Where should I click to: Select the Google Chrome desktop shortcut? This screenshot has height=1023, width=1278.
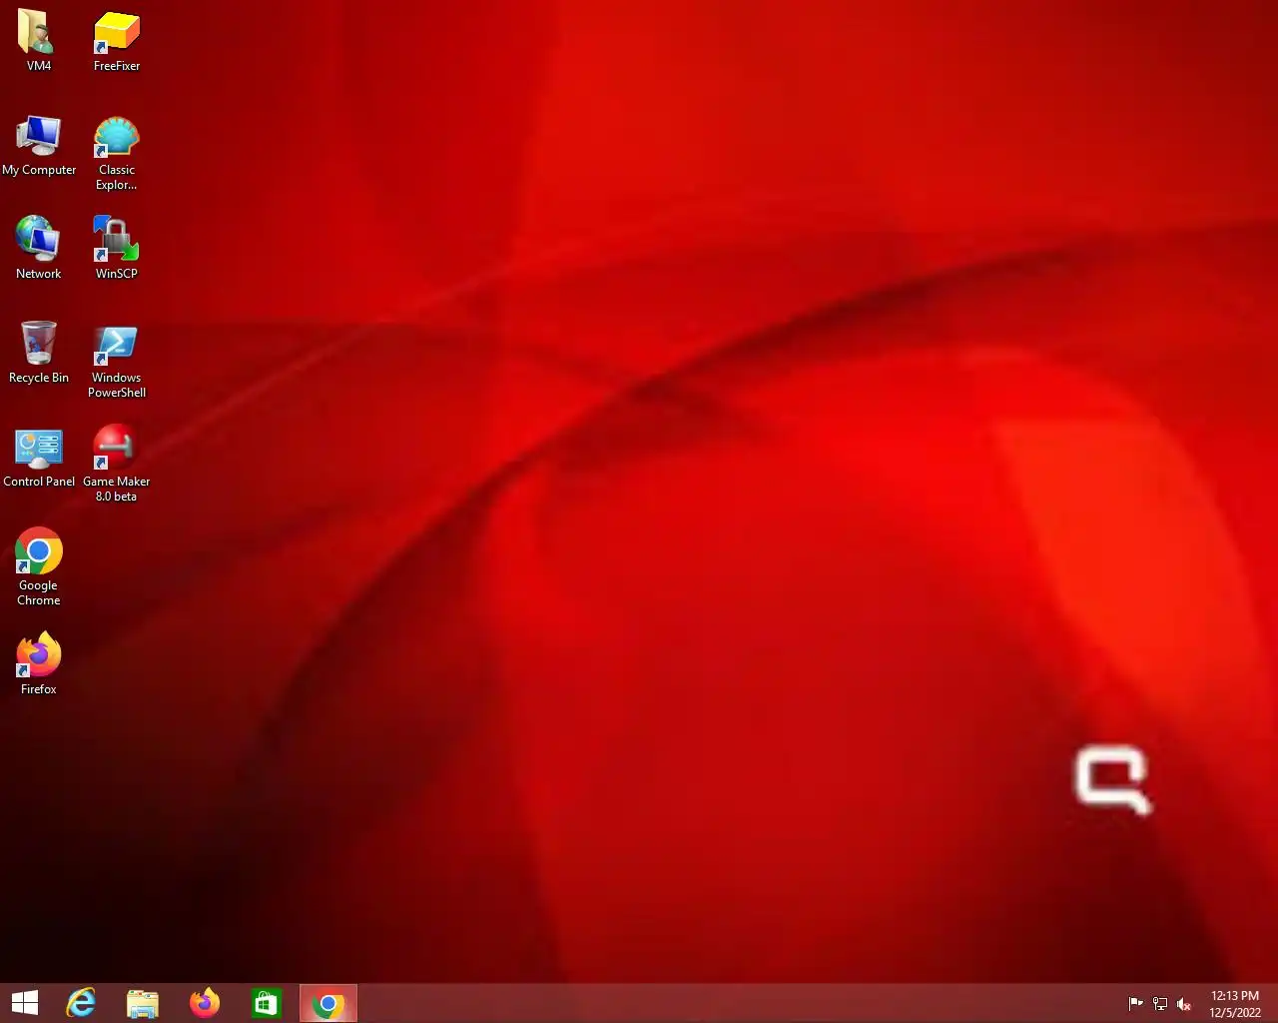(x=39, y=567)
